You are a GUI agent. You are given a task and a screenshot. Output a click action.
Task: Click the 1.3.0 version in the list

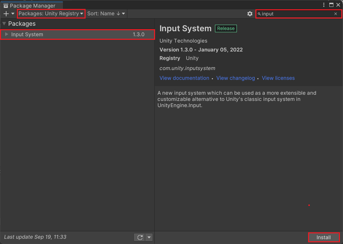[x=139, y=34]
